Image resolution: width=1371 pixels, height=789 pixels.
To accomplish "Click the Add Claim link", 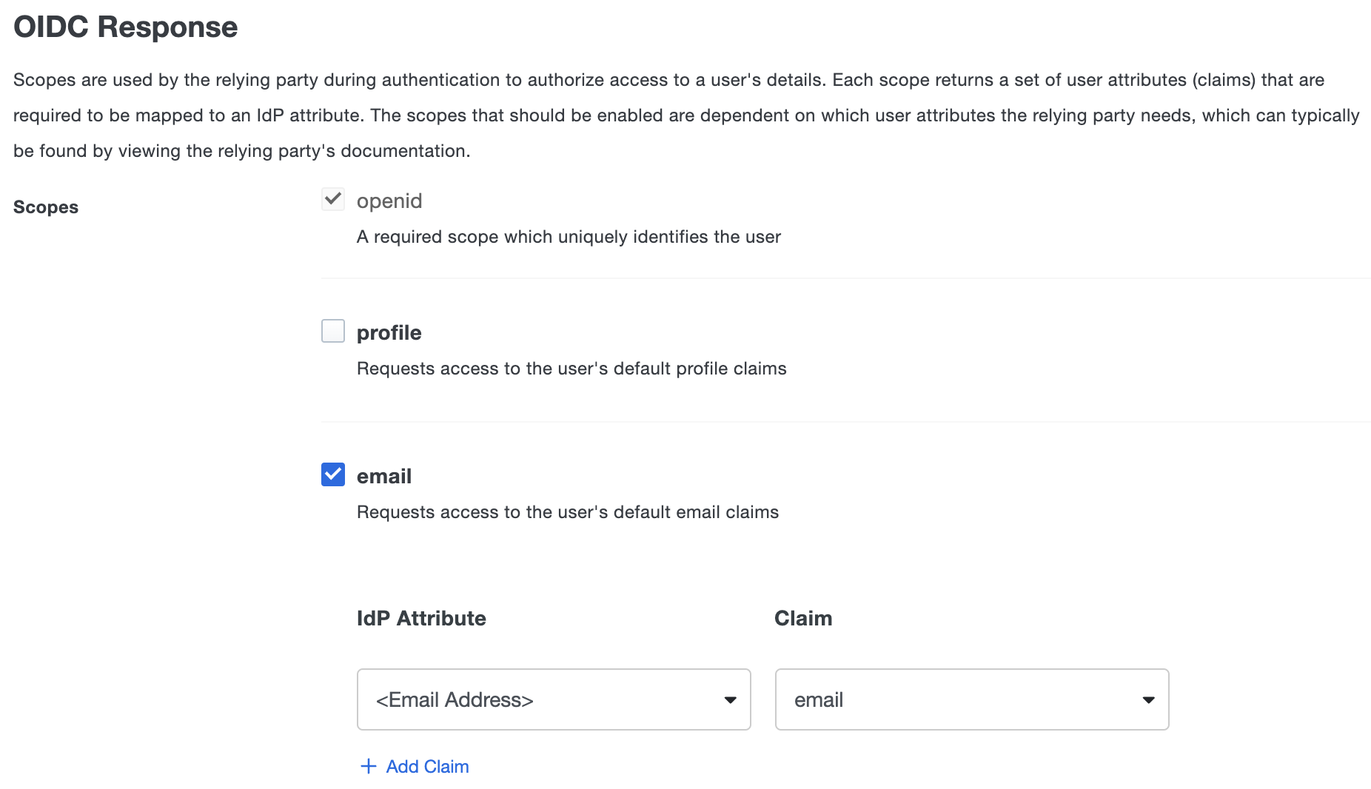I will coord(426,766).
